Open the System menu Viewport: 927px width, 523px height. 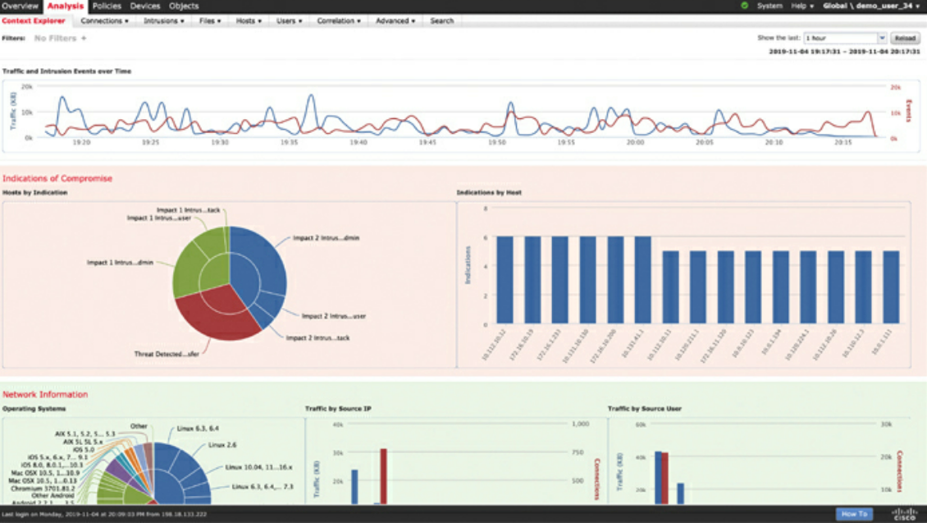click(x=769, y=6)
